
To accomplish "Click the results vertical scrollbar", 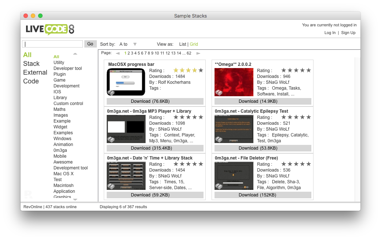I will coord(357,129).
